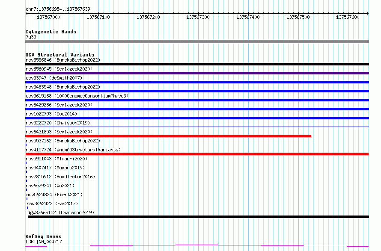Click the dgv8766n152 (Chaisson2019) label
The image size is (381, 251).
click(61, 213)
